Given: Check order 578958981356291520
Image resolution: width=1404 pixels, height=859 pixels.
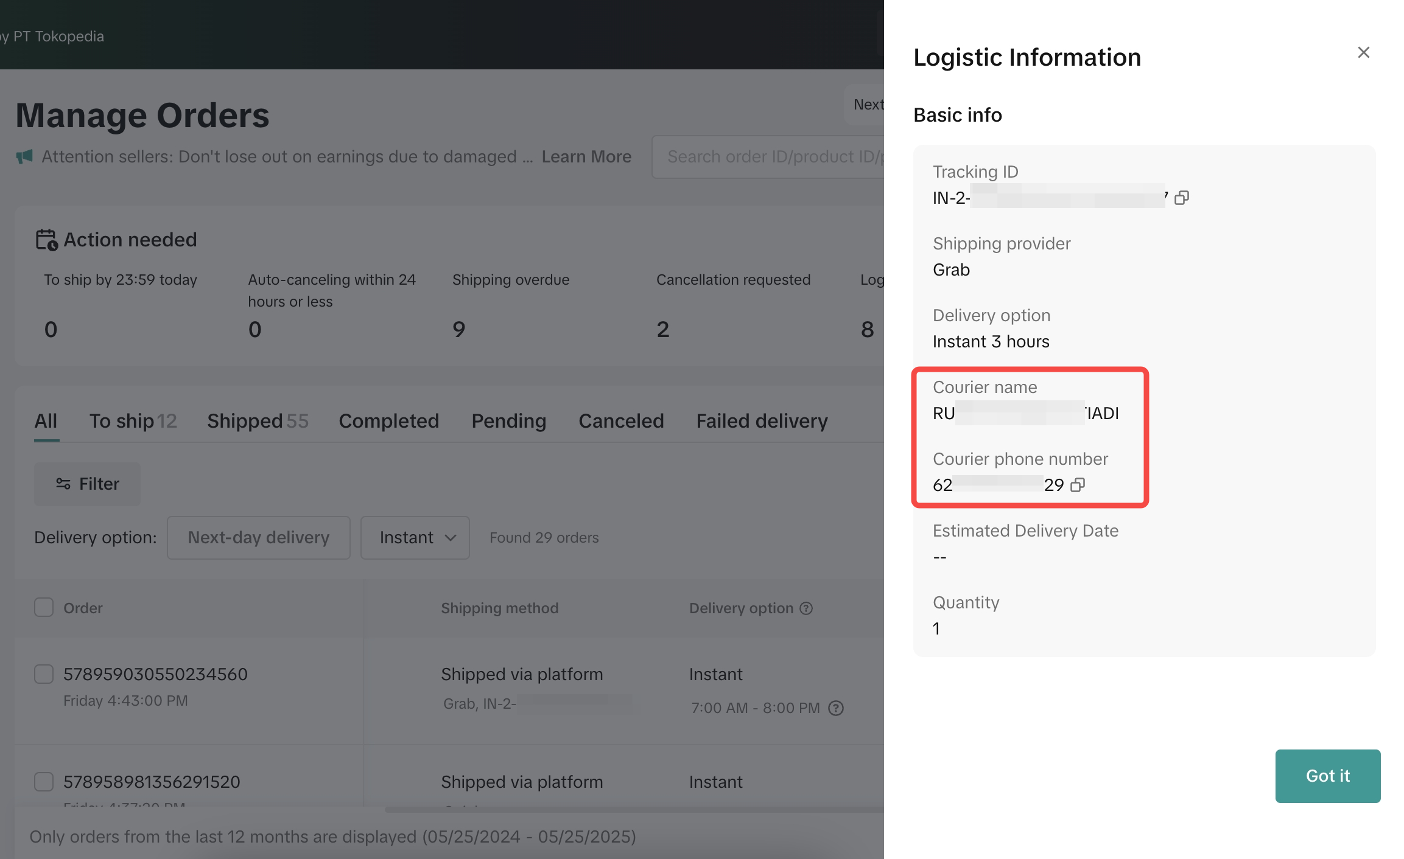Looking at the screenshot, I should click(44, 782).
